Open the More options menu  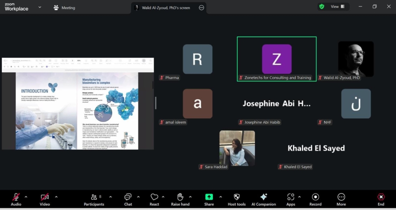341,199
